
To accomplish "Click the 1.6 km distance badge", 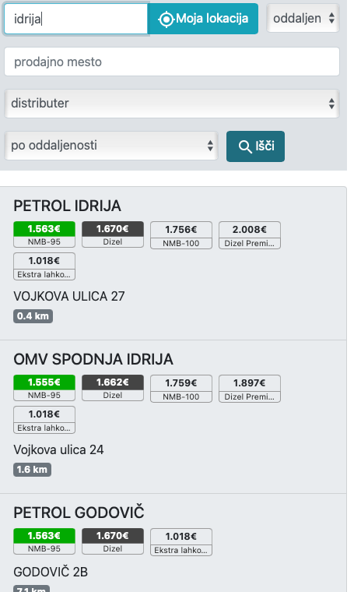I will pos(32,470).
